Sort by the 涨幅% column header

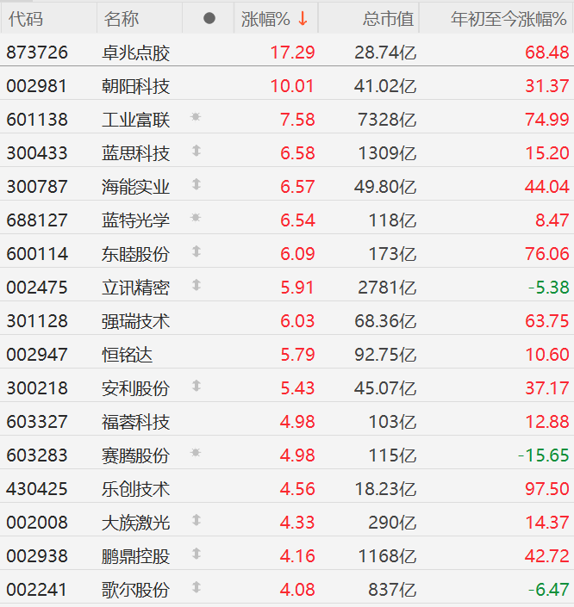click(276, 19)
